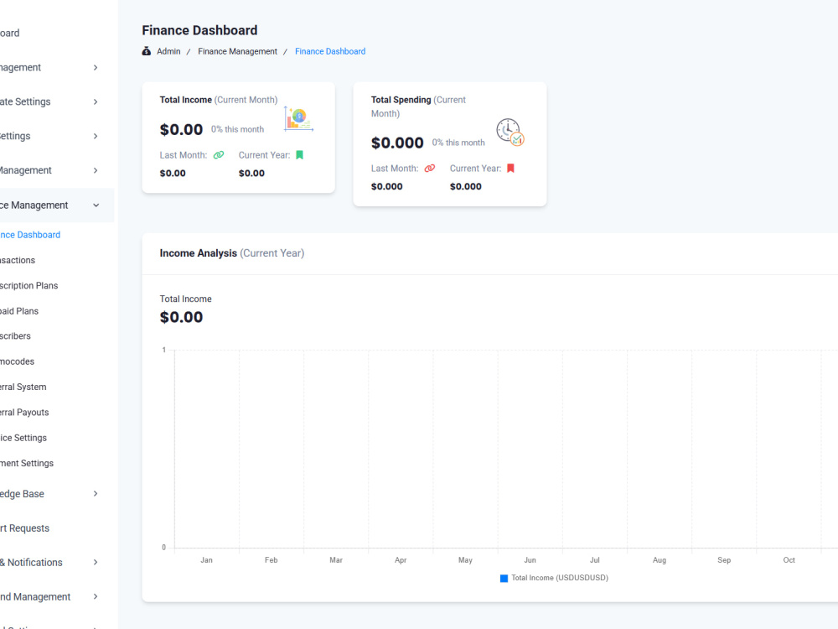Click the Finance Dashboard page heading
Screen dimensions: 838x629
[x=200, y=30]
